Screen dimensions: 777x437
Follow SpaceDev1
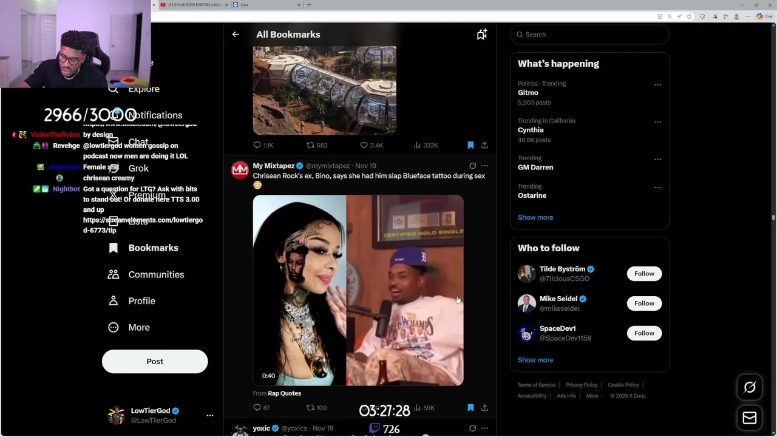pyautogui.click(x=644, y=333)
